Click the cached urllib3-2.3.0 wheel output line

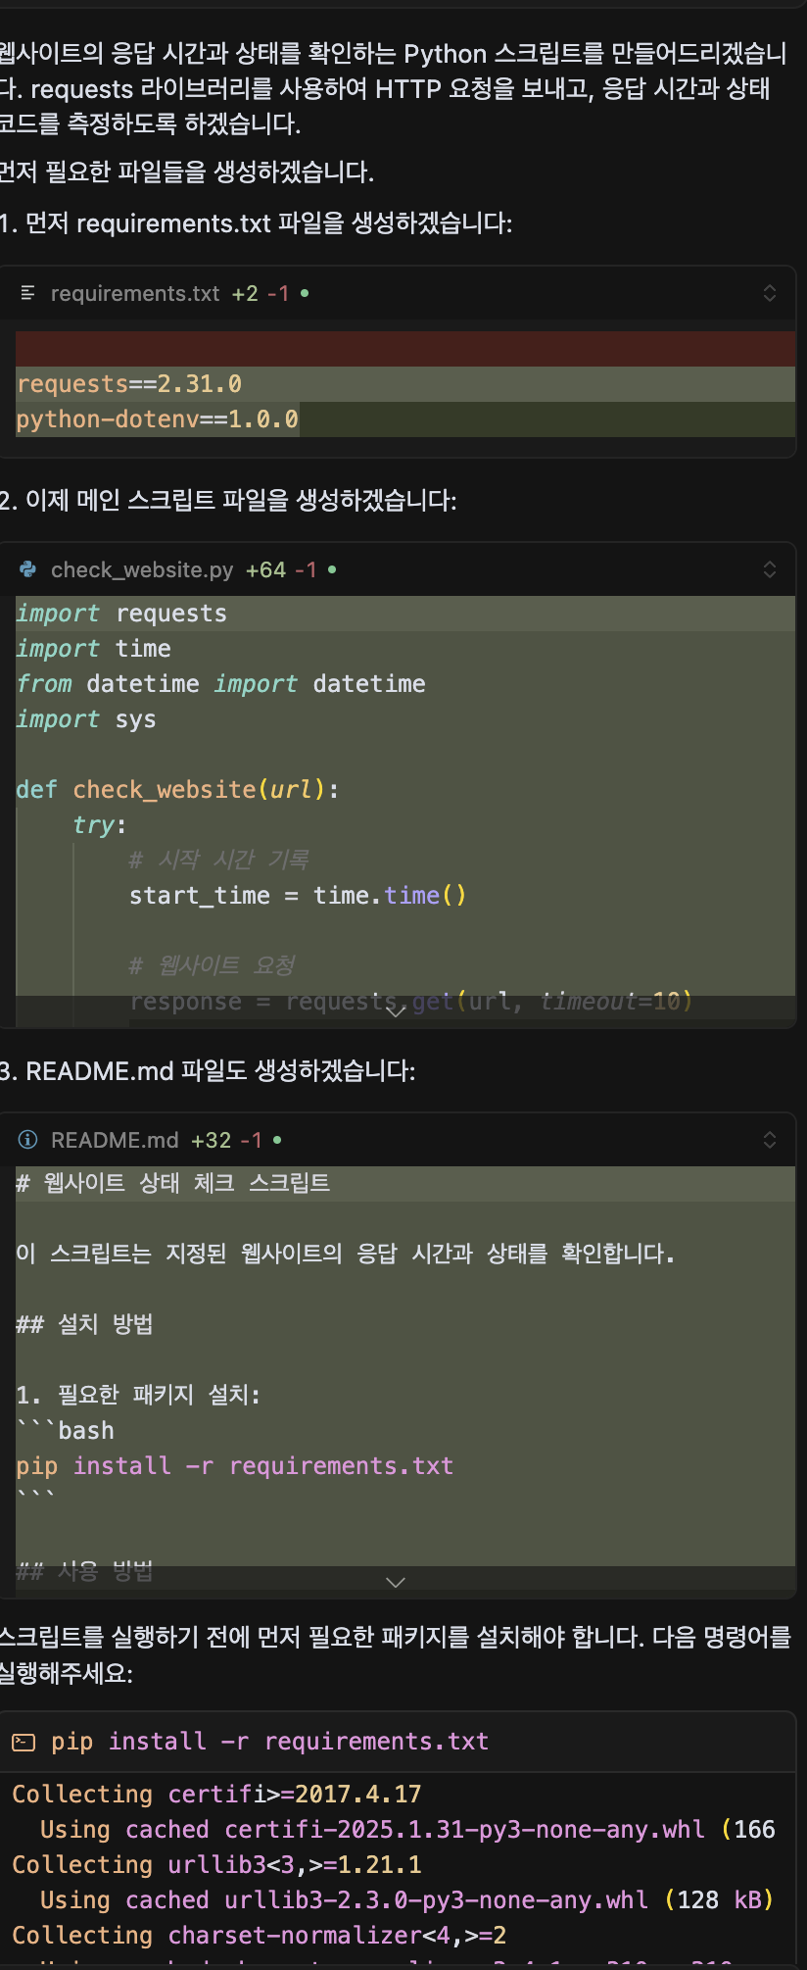(407, 1900)
